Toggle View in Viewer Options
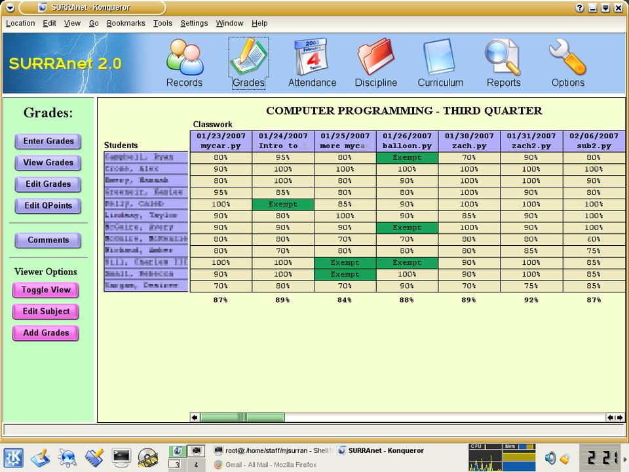Screen dimensions: 629x472 (46, 290)
